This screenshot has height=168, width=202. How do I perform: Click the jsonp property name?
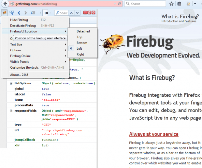[x=19, y=100]
